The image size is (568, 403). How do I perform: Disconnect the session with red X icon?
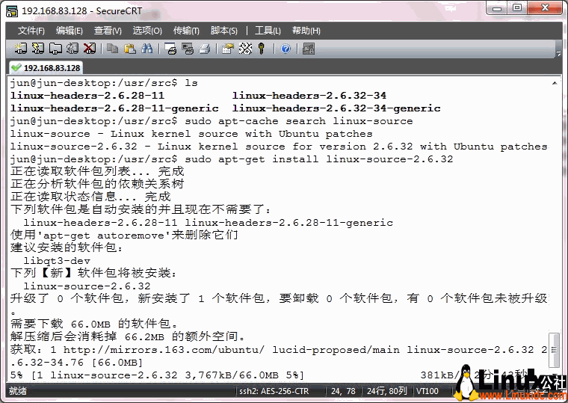(90, 49)
